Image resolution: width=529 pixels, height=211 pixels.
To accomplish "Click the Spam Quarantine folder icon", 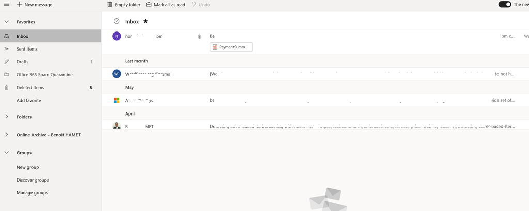I will pos(6,74).
